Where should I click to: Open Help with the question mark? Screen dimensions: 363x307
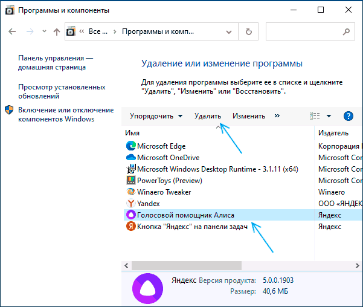(x=349, y=116)
